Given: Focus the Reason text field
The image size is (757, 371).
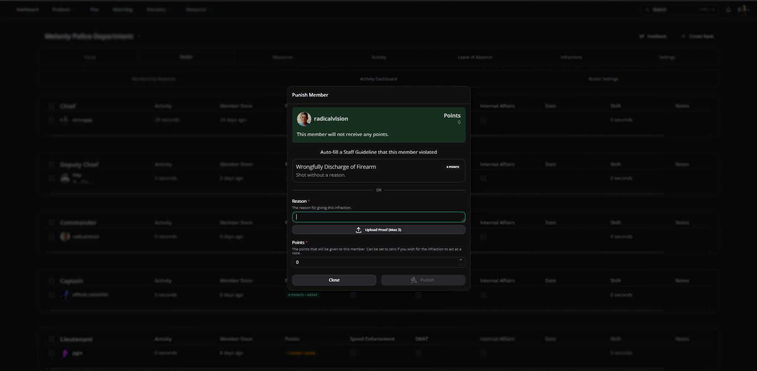Looking at the screenshot, I should (x=379, y=217).
